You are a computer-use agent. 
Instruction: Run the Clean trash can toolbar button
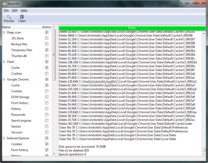pyautogui.click(x=22, y=19)
